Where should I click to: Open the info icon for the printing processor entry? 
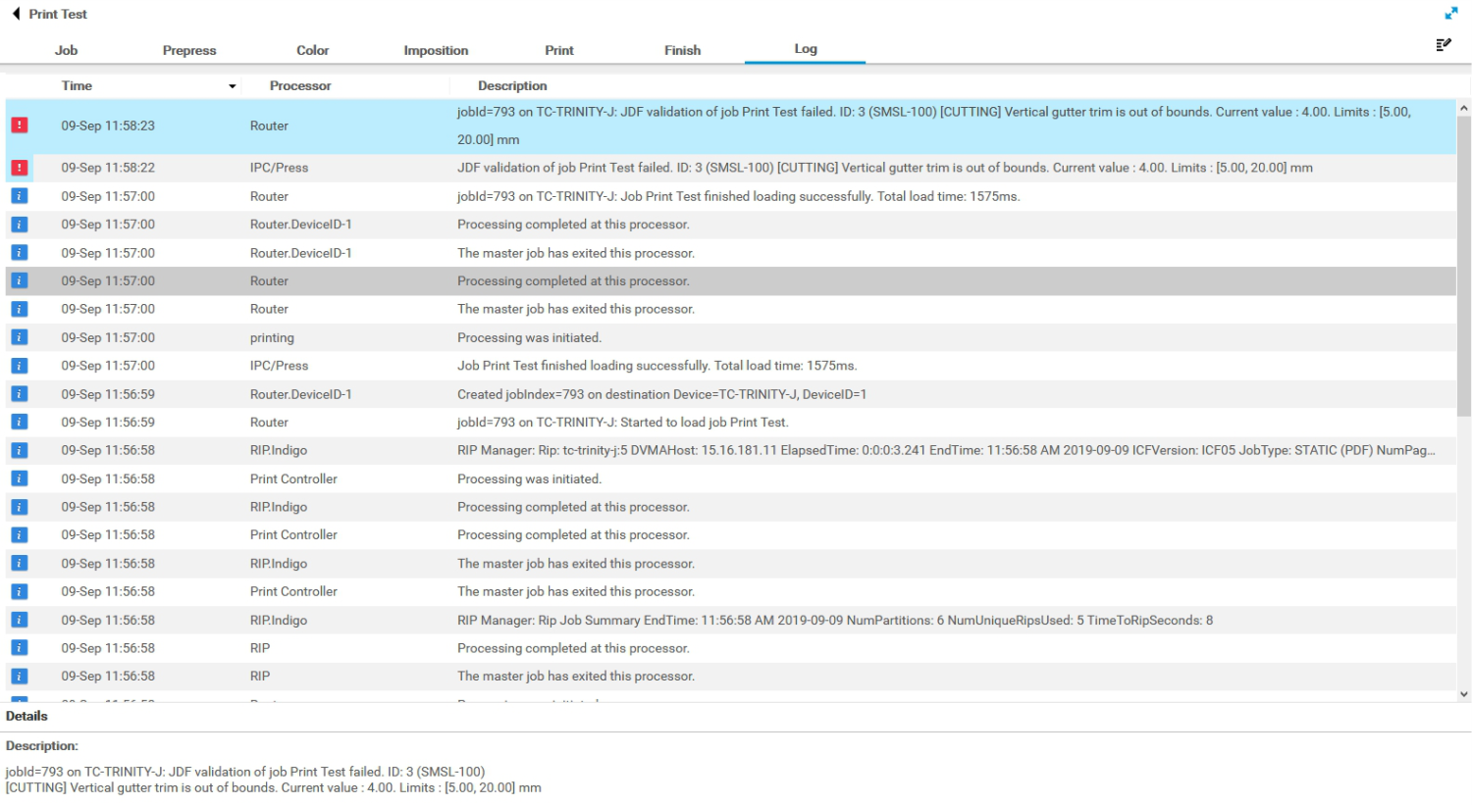(19, 336)
